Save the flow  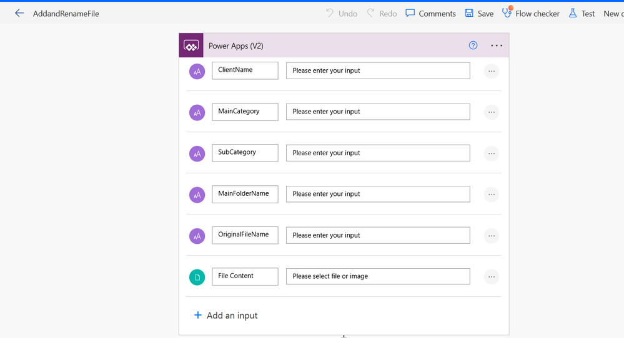(479, 14)
